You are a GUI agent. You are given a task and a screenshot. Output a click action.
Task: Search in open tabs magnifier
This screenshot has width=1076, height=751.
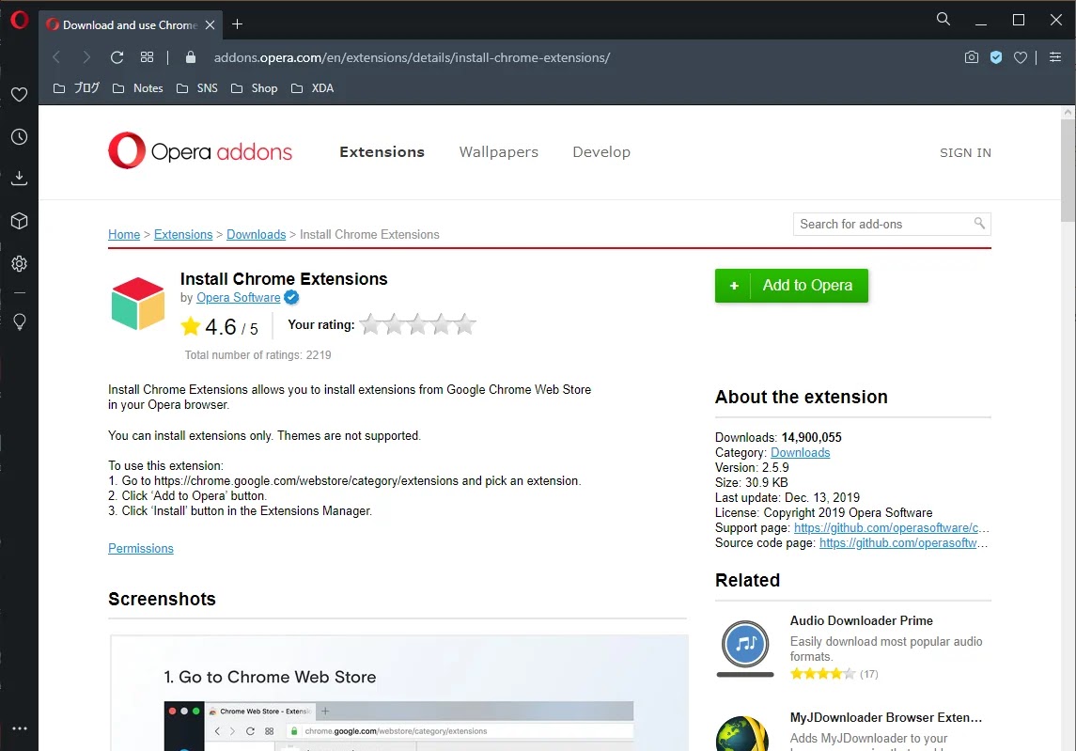click(943, 19)
